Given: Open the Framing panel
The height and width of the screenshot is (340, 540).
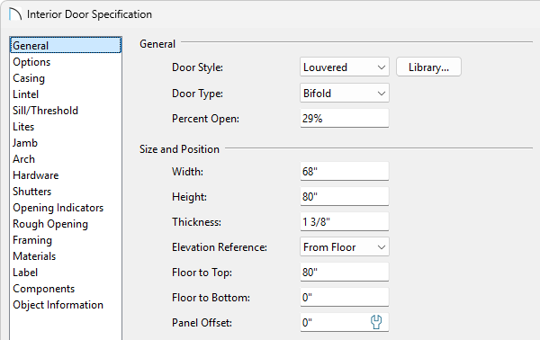Looking at the screenshot, I should point(66,240).
